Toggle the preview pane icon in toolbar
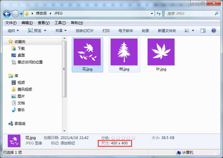This screenshot has height=158, width=223. point(203,30)
